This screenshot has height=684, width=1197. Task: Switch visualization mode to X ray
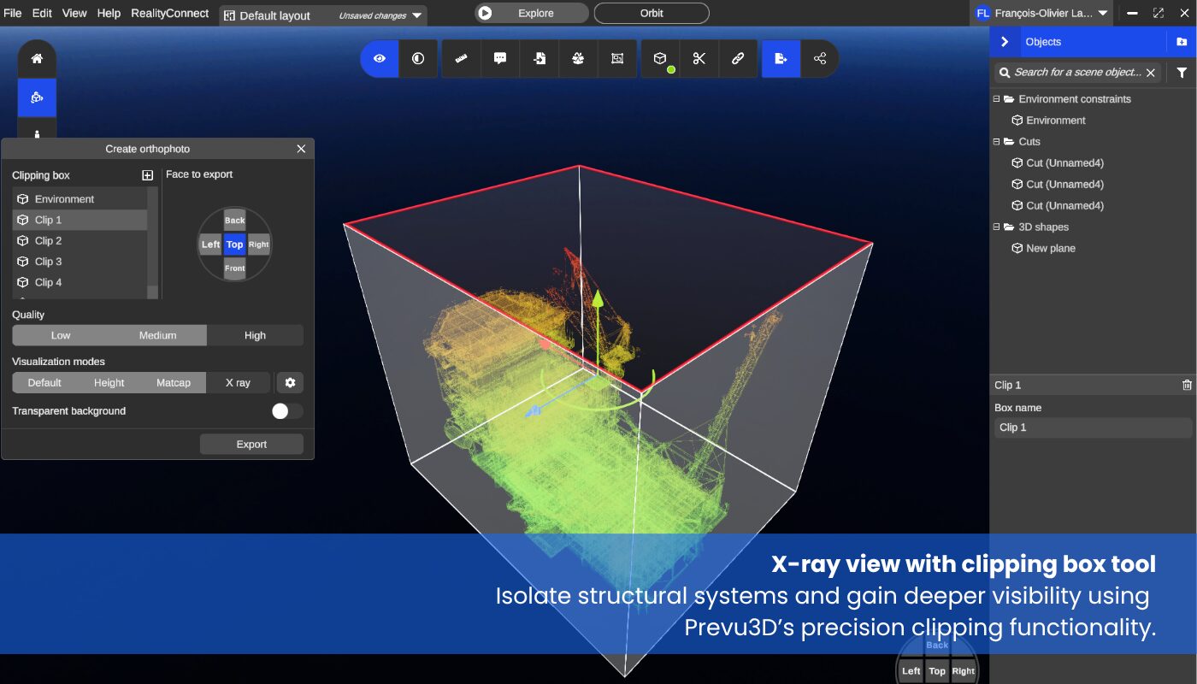click(238, 382)
